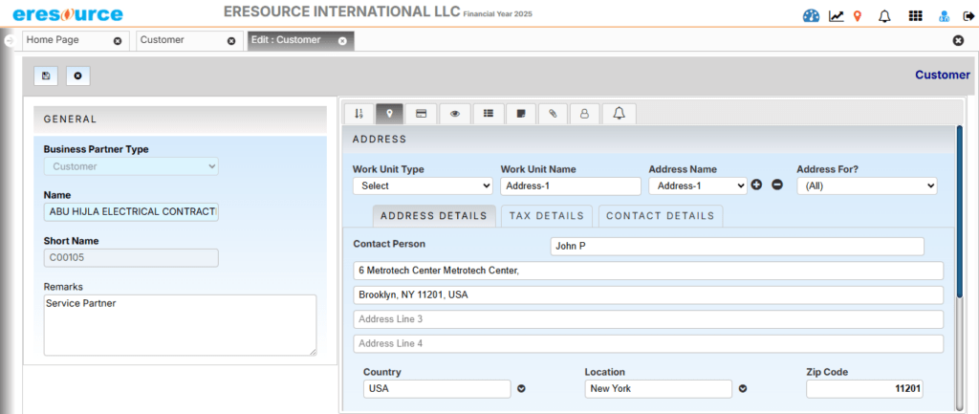Image resolution: width=979 pixels, height=414 pixels.
Task: Open the Contact Details tab
Action: [660, 216]
